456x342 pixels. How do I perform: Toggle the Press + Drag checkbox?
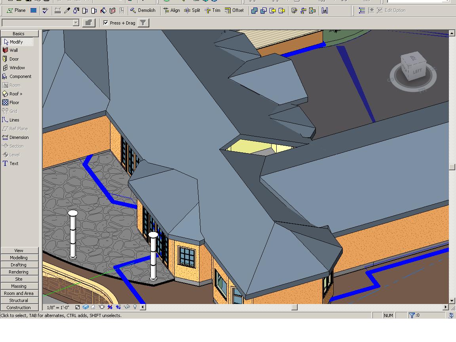(x=106, y=23)
